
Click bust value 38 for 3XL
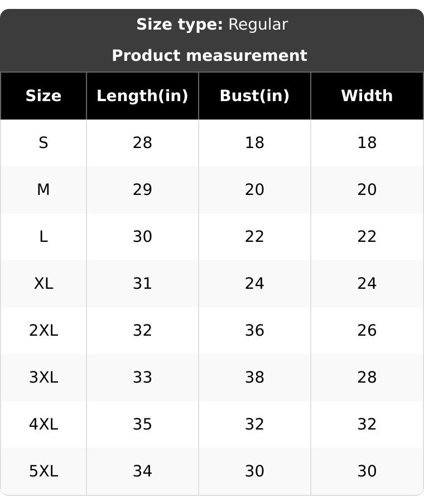(254, 378)
